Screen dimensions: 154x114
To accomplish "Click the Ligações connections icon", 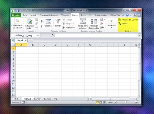I will point(36,20).
